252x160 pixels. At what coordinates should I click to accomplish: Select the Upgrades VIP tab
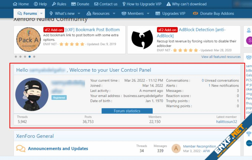click(x=170, y=14)
